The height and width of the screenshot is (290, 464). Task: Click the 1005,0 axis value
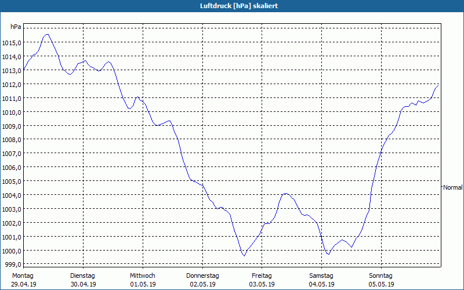[12, 182]
